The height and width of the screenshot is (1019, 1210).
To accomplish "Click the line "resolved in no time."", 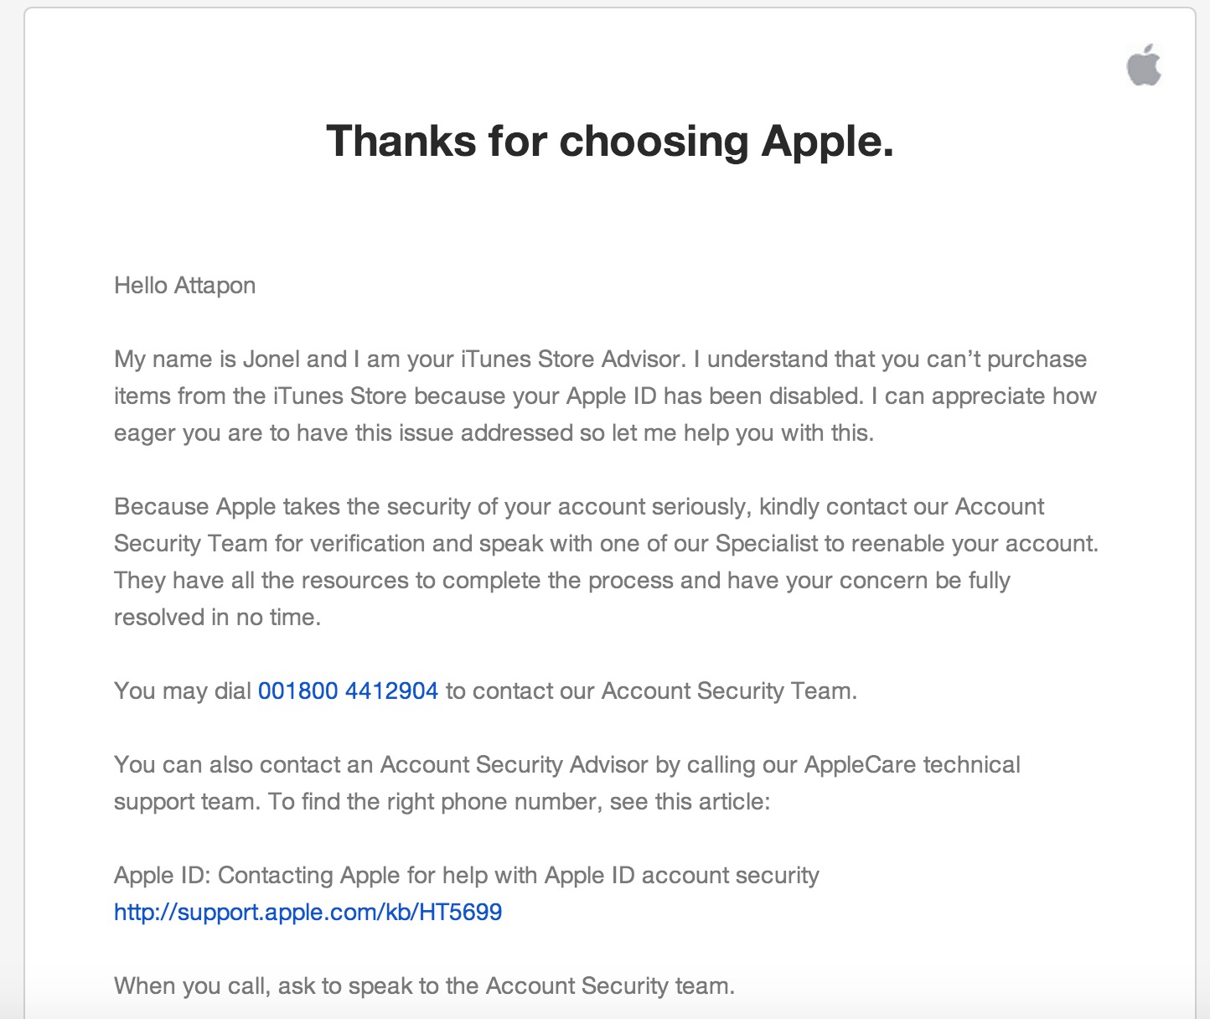I will point(217,618).
